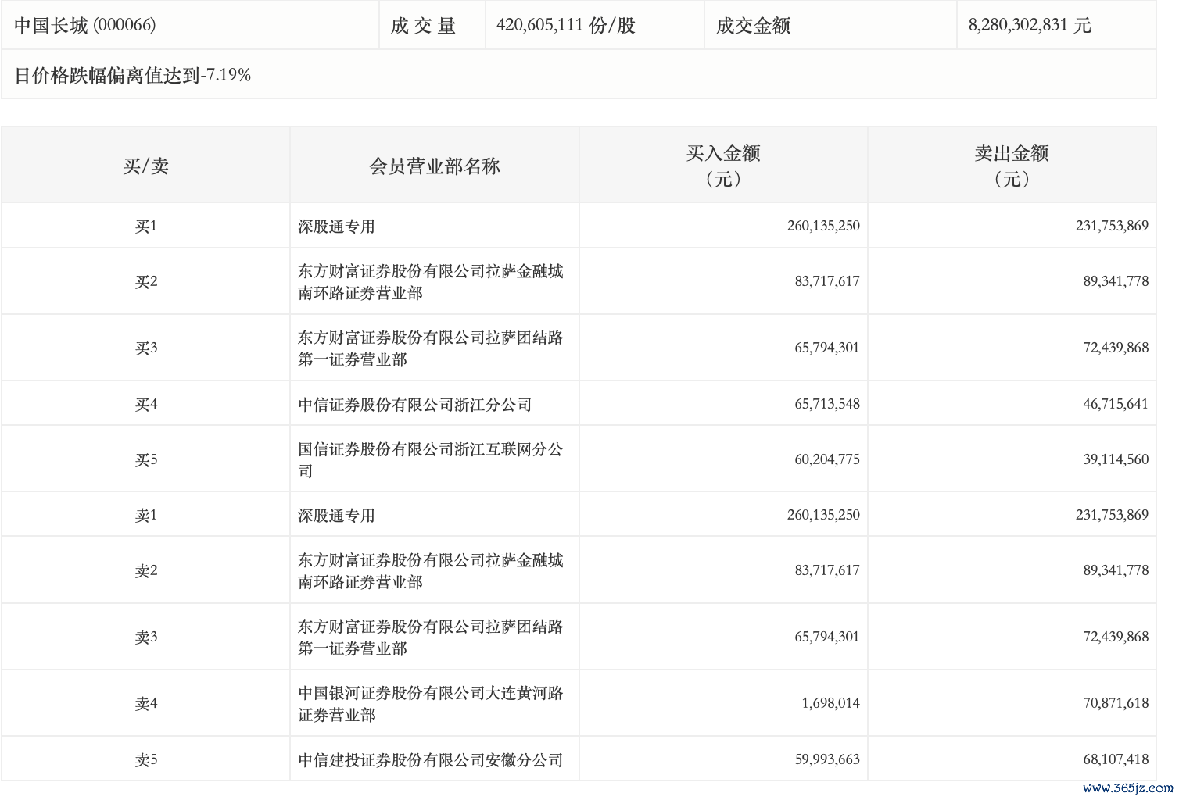This screenshot has height=800, width=1179.
Task: Select sell amount 46,715,641
Action: point(1116,404)
